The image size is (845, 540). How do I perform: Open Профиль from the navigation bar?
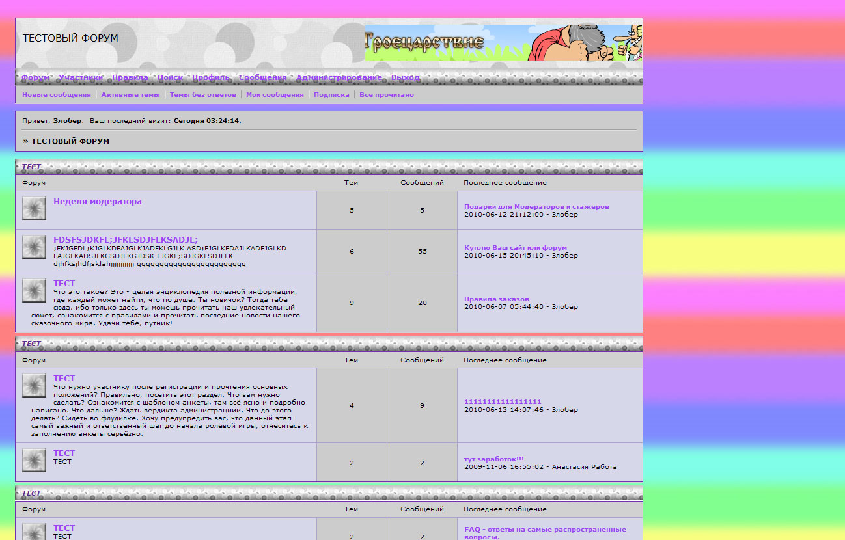211,77
